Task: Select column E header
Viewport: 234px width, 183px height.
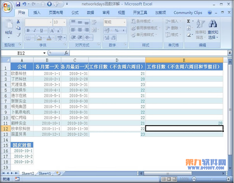Action: 184,60
